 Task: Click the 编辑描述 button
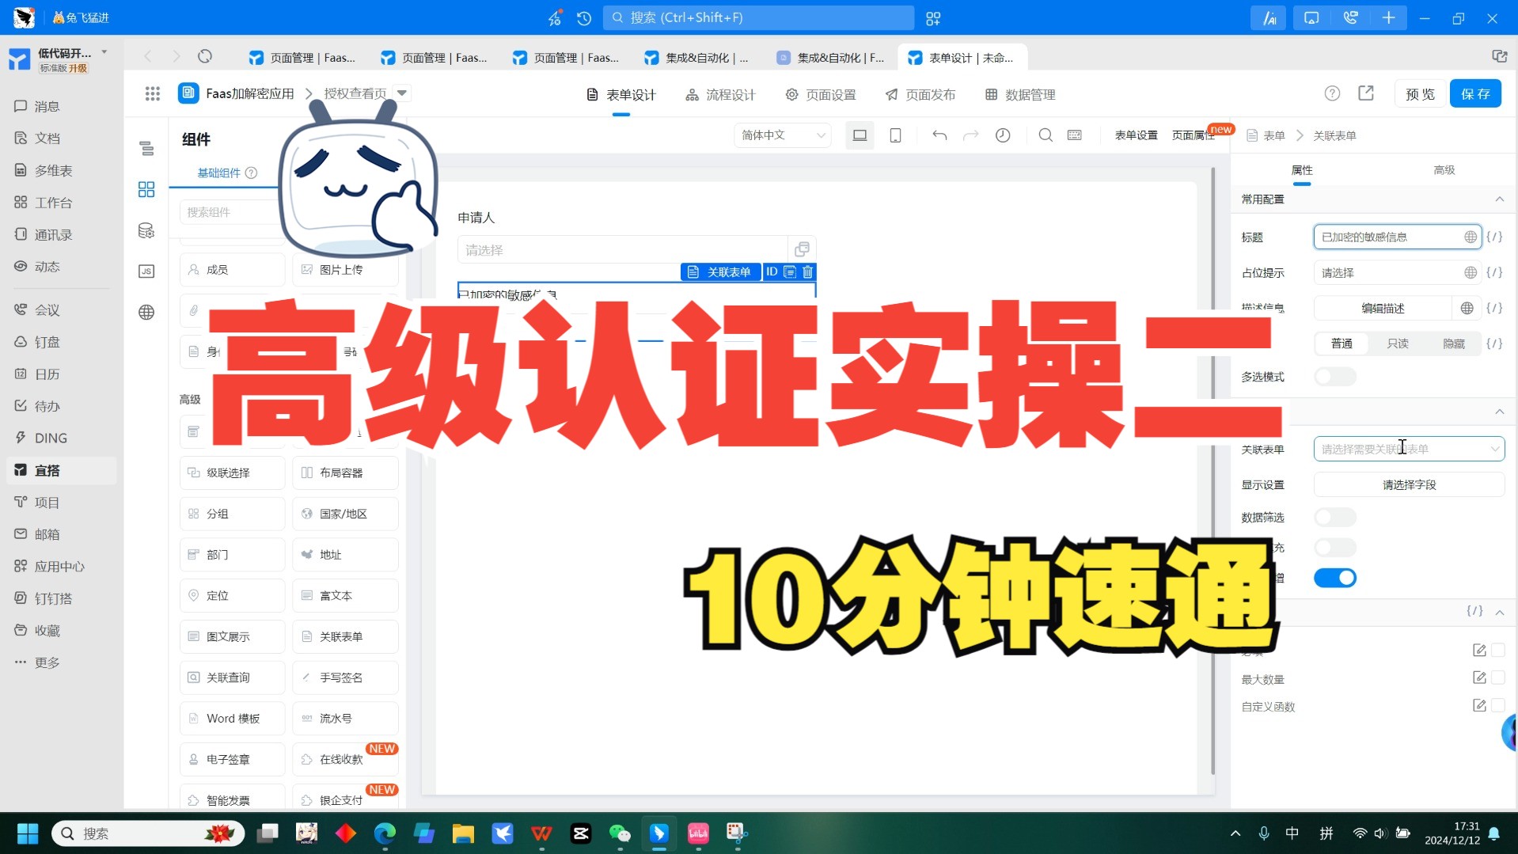1383,308
